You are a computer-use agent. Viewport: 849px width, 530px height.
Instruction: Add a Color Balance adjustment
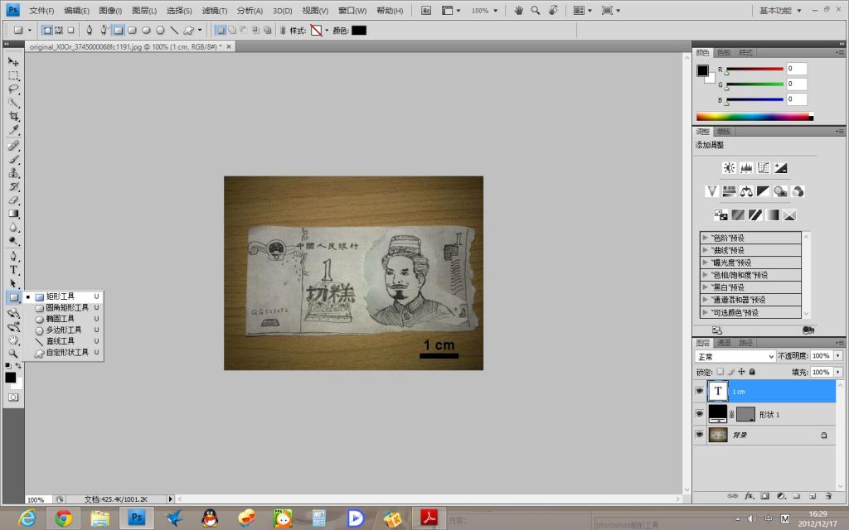click(x=746, y=191)
